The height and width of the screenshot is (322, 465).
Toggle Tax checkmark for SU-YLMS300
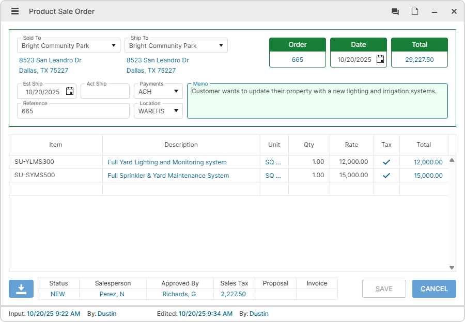pyautogui.click(x=386, y=162)
